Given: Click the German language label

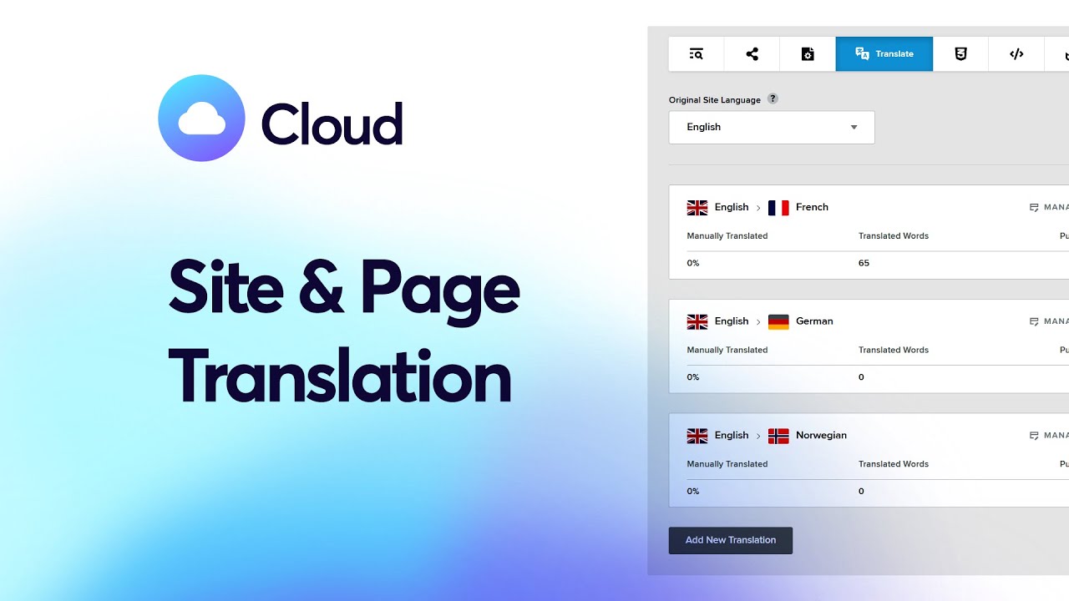Looking at the screenshot, I should [814, 321].
